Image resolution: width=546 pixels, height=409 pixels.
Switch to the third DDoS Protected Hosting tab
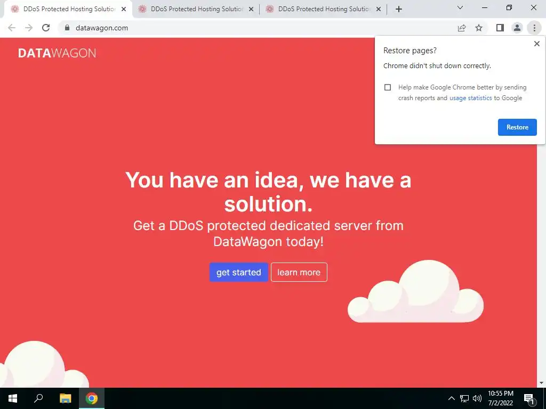(x=324, y=9)
